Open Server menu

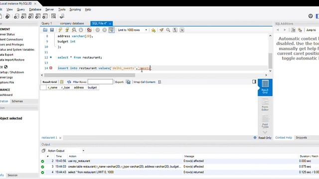click(49, 9)
